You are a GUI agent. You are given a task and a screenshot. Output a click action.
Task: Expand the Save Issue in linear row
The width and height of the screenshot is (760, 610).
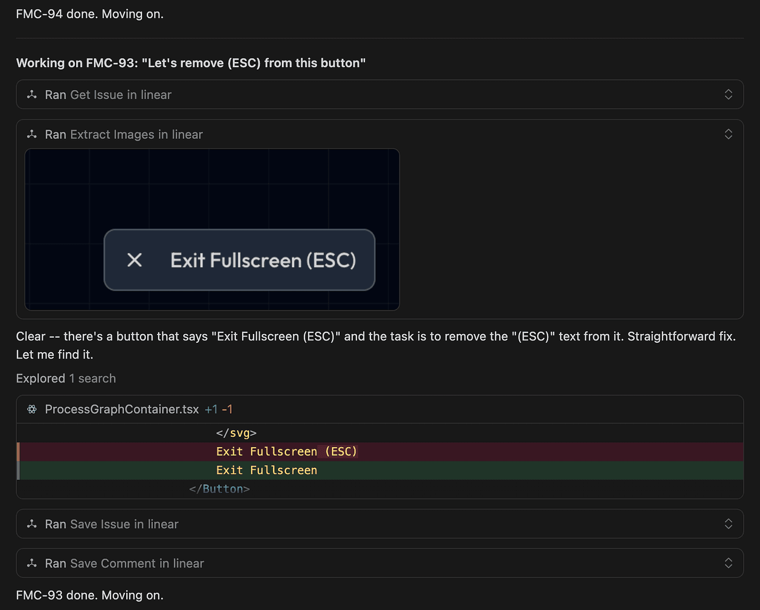pyautogui.click(x=728, y=524)
